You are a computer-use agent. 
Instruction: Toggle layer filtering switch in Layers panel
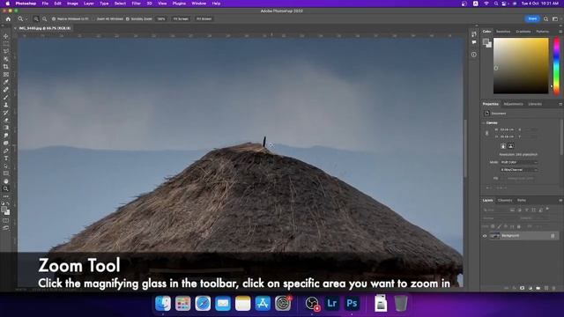(x=547, y=209)
